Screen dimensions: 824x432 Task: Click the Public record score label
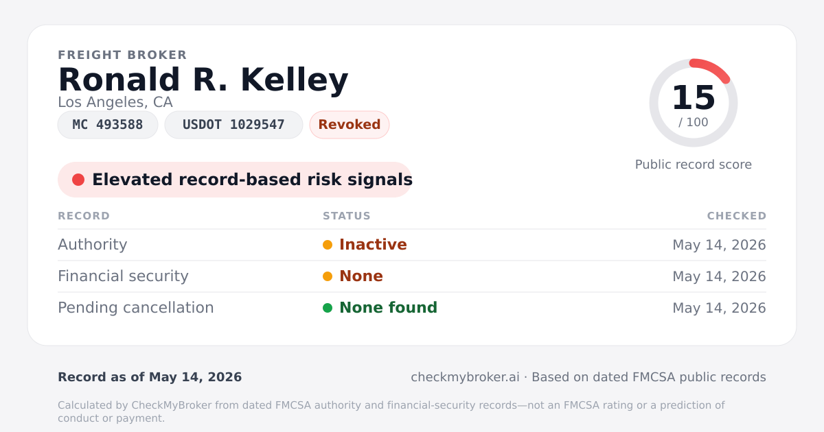pos(694,165)
